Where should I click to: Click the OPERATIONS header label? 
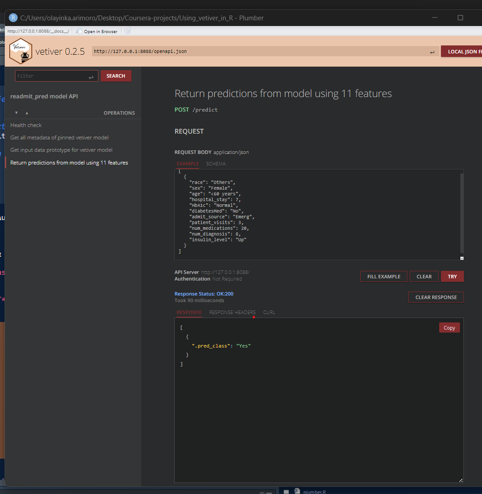[119, 113]
